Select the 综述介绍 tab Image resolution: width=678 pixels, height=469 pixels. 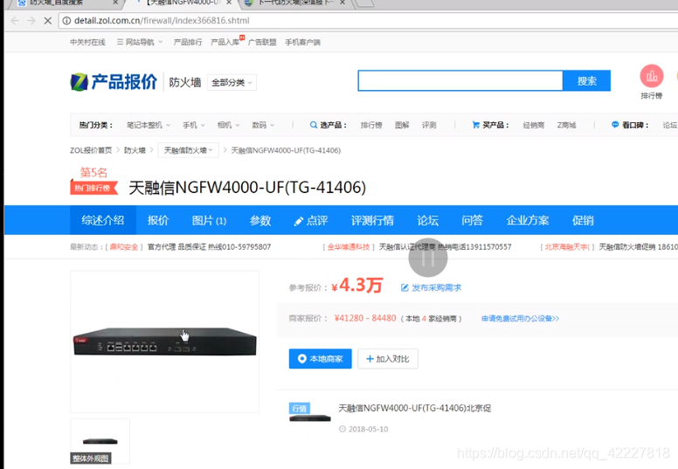click(x=103, y=220)
